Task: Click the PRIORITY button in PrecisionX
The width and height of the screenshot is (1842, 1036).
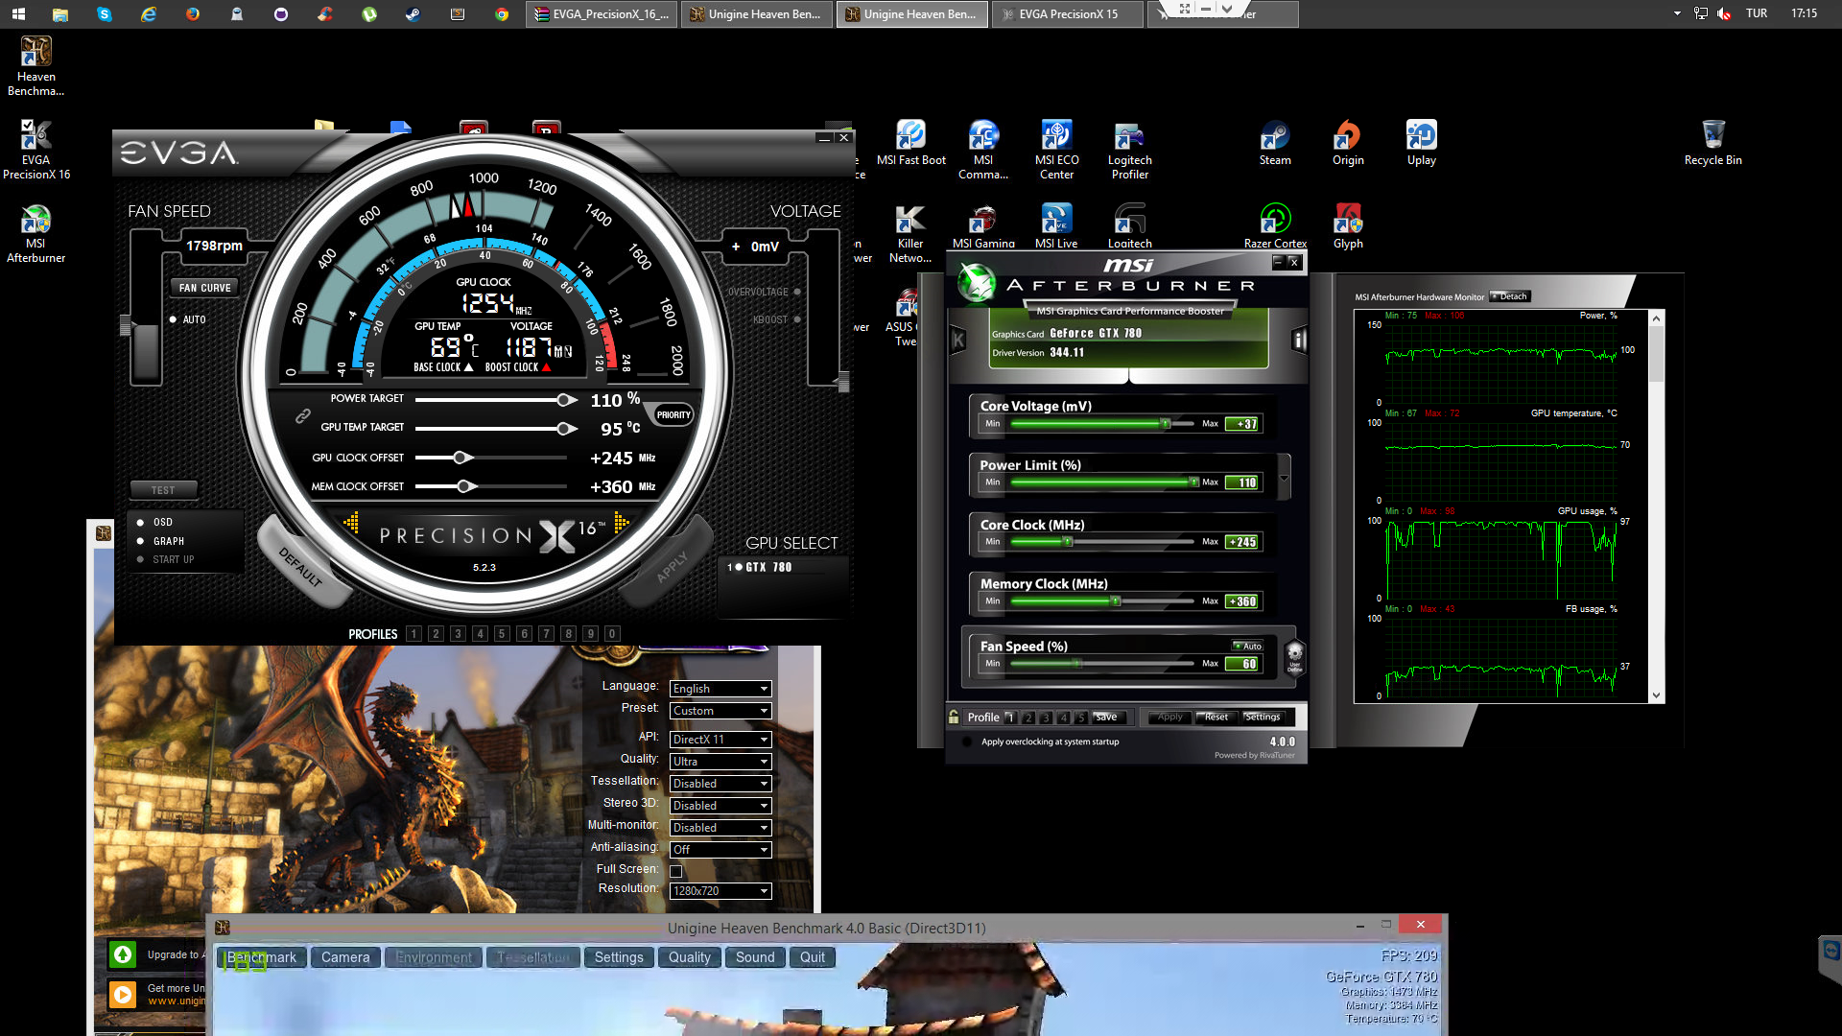Action: click(673, 415)
